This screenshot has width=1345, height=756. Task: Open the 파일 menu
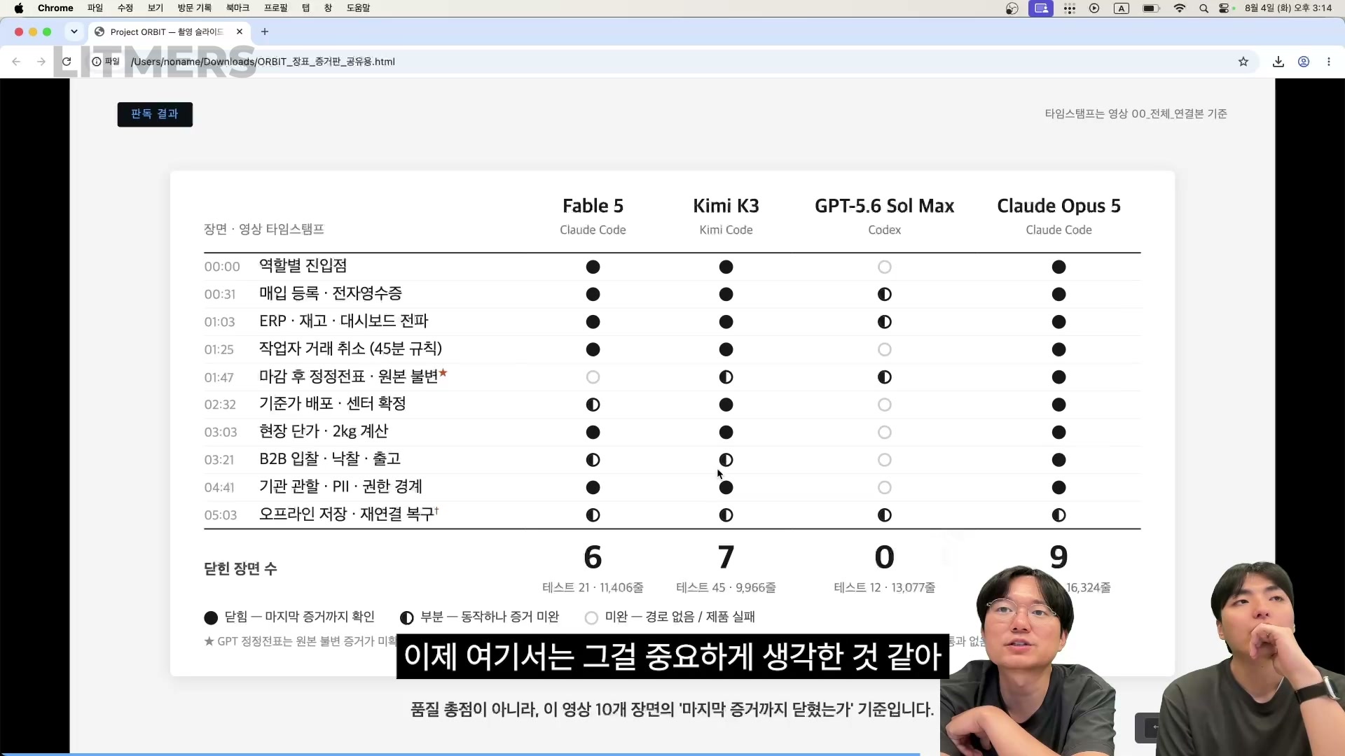click(x=95, y=8)
